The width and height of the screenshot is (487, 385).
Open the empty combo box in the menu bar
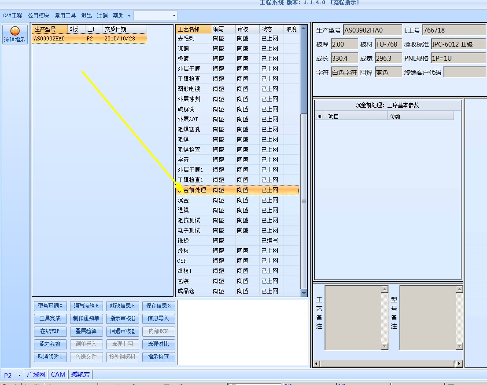pos(155,15)
